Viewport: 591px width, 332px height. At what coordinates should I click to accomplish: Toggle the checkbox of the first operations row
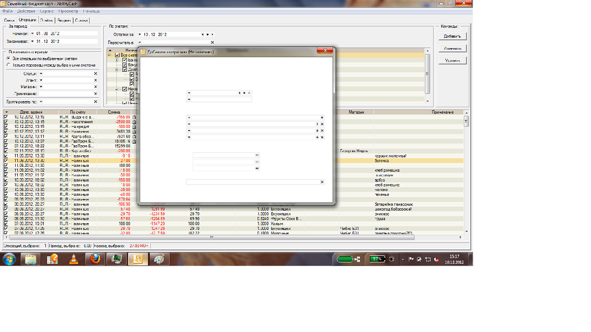(x=6, y=117)
